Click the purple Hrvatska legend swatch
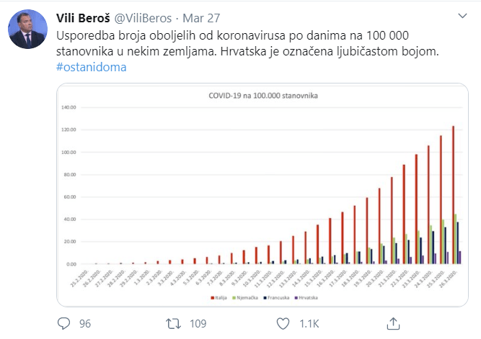481x339 pixels. (x=296, y=298)
